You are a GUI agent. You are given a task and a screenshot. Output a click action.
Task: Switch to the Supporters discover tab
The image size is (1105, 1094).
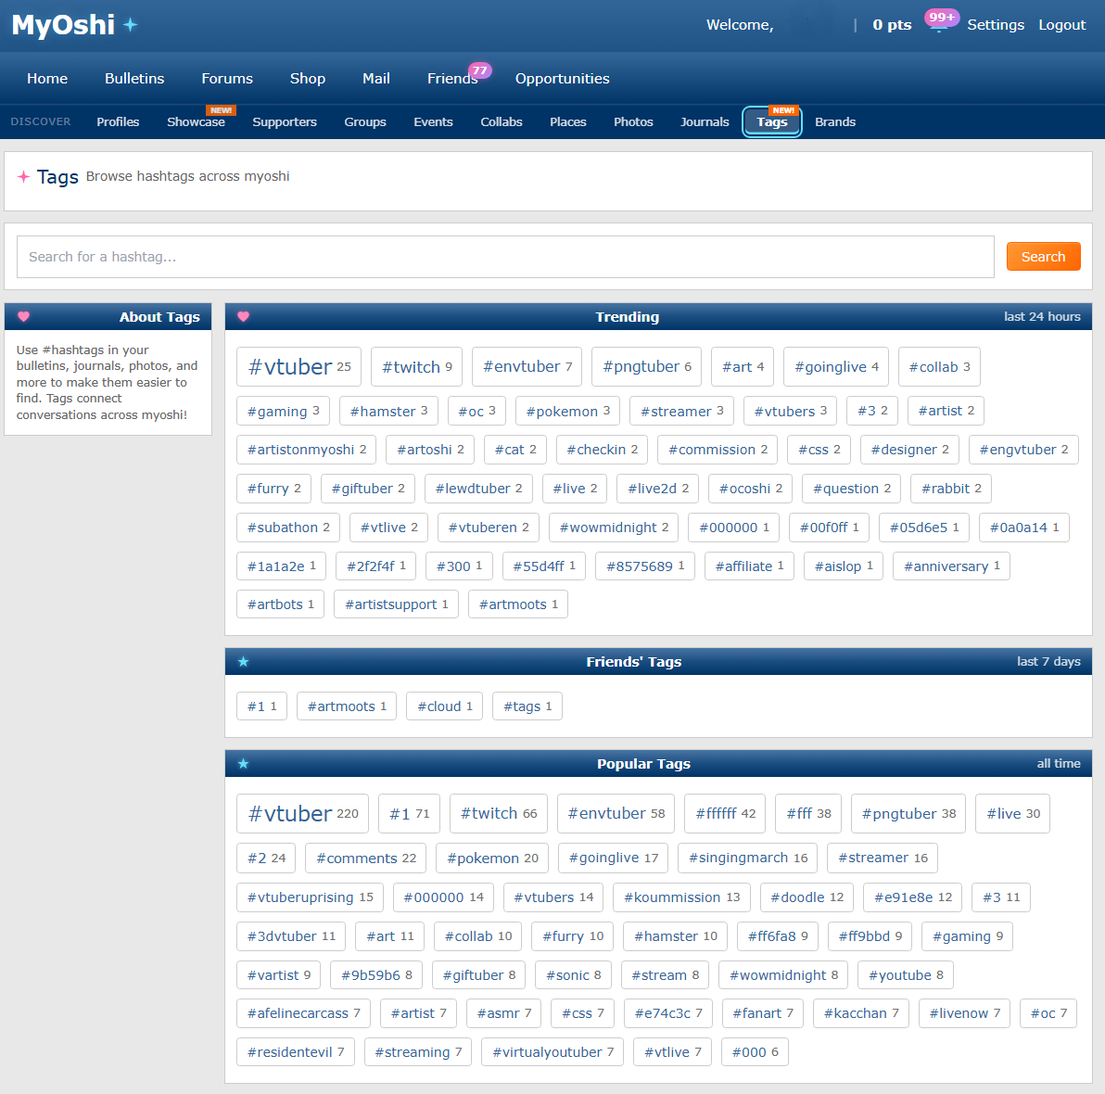click(285, 122)
